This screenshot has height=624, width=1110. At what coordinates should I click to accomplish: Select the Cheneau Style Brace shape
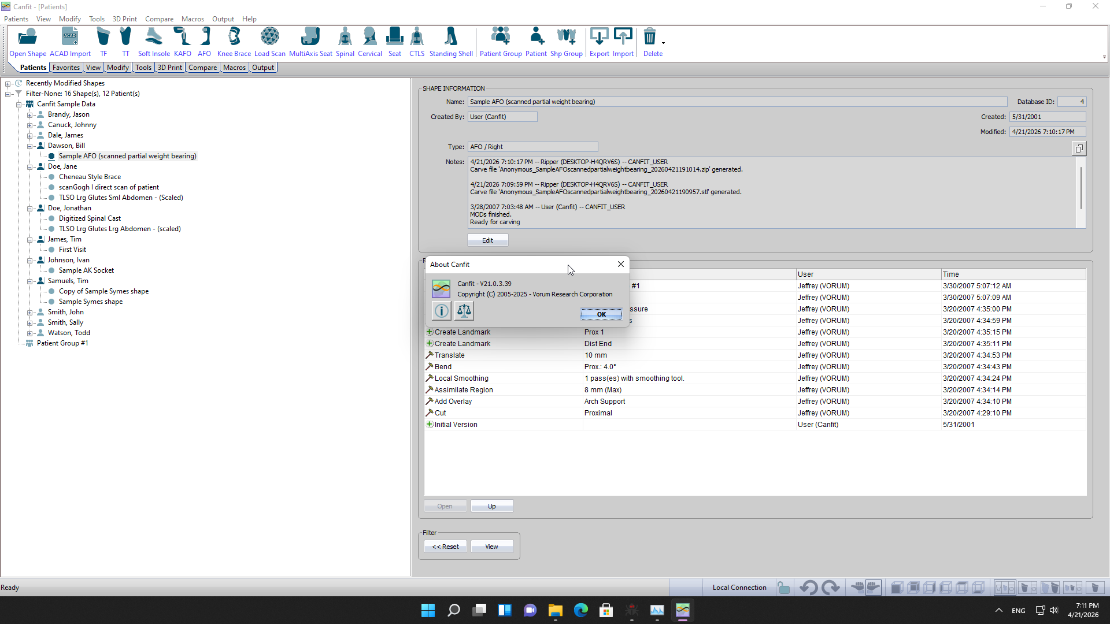click(x=90, y=177)
